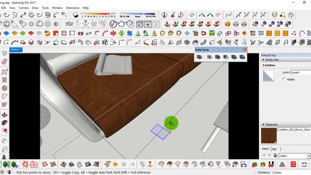
Task: Click the red magnet tool icon
Action: pyautogui.click(x=204, y=34)
